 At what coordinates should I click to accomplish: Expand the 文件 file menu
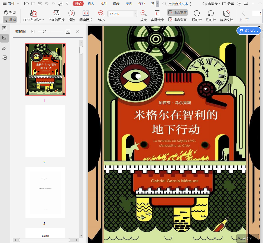pos(11,4)
